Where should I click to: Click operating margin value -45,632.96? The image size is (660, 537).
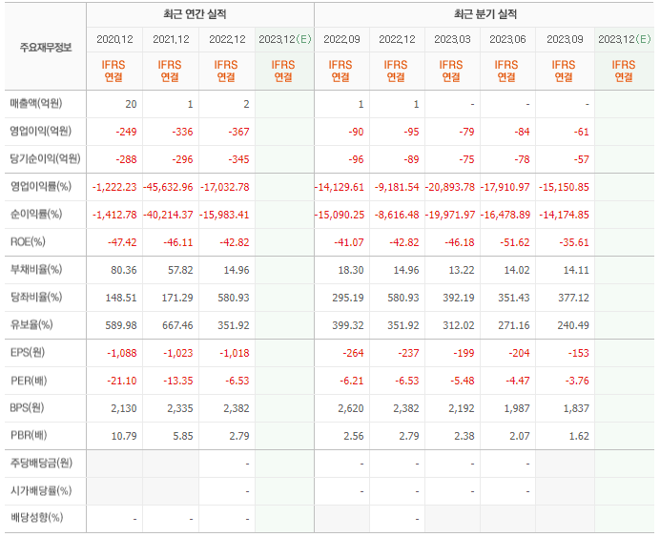pyautogui.click(x=168, y=187)
